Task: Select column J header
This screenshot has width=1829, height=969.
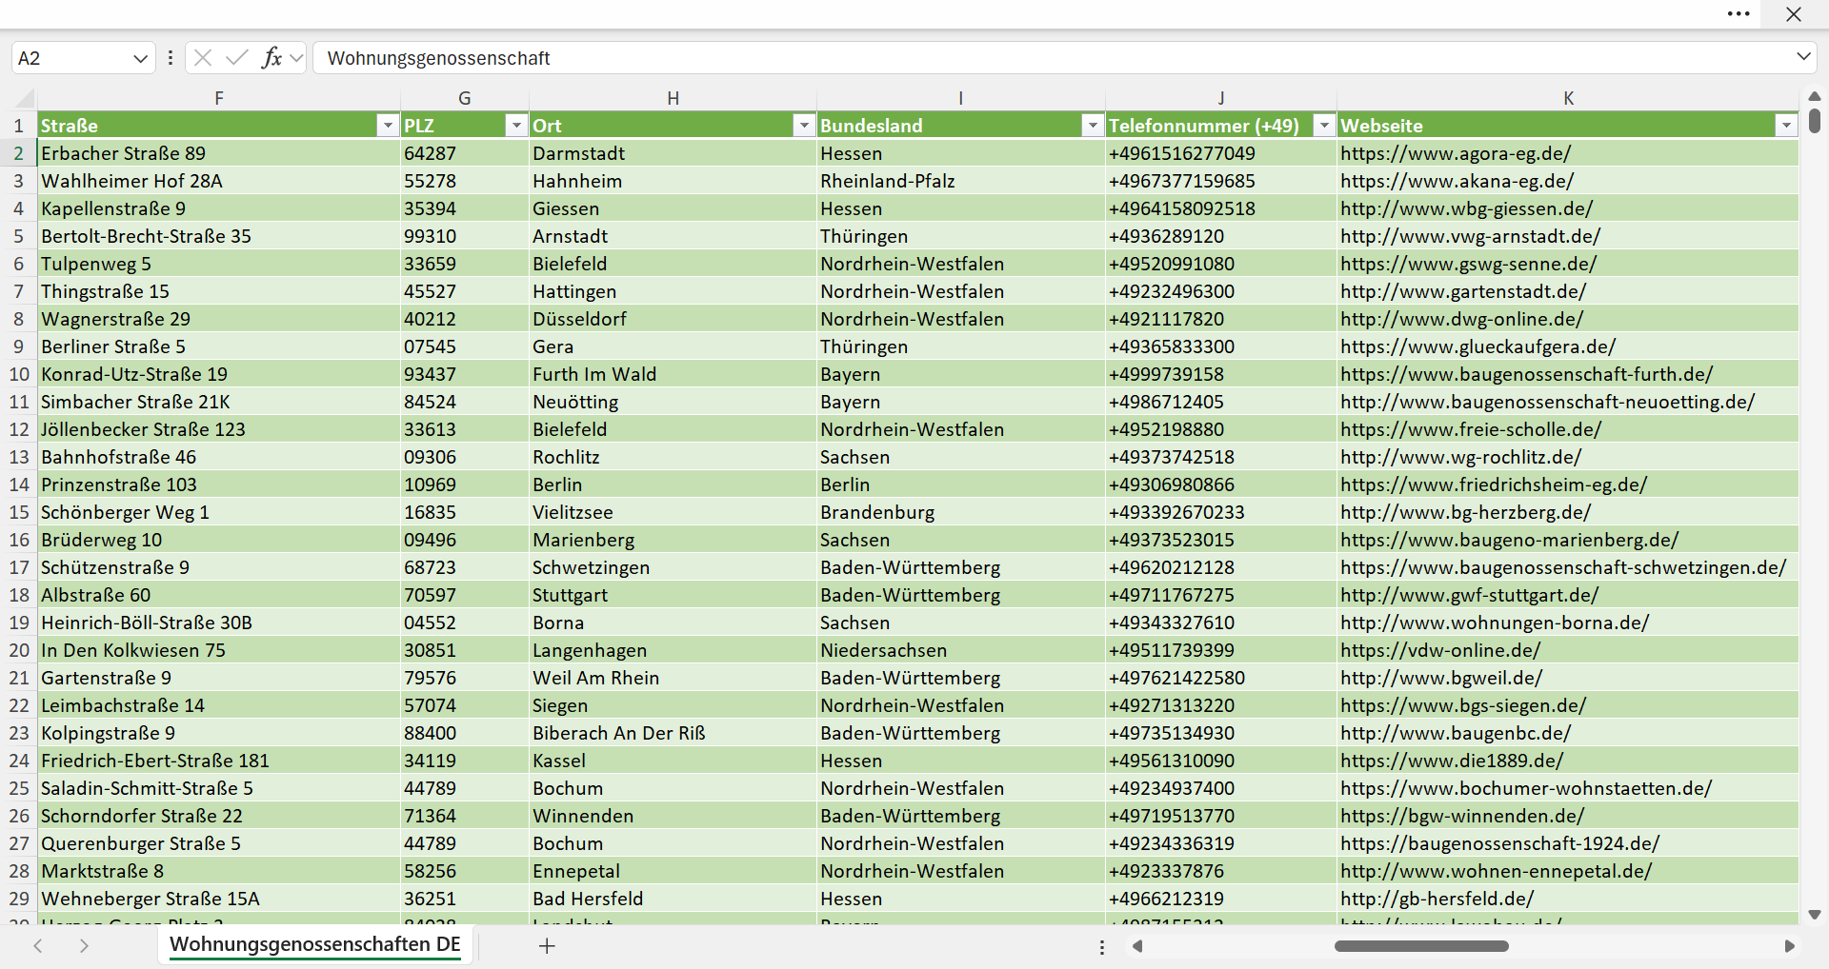Action: [1221, 98]
